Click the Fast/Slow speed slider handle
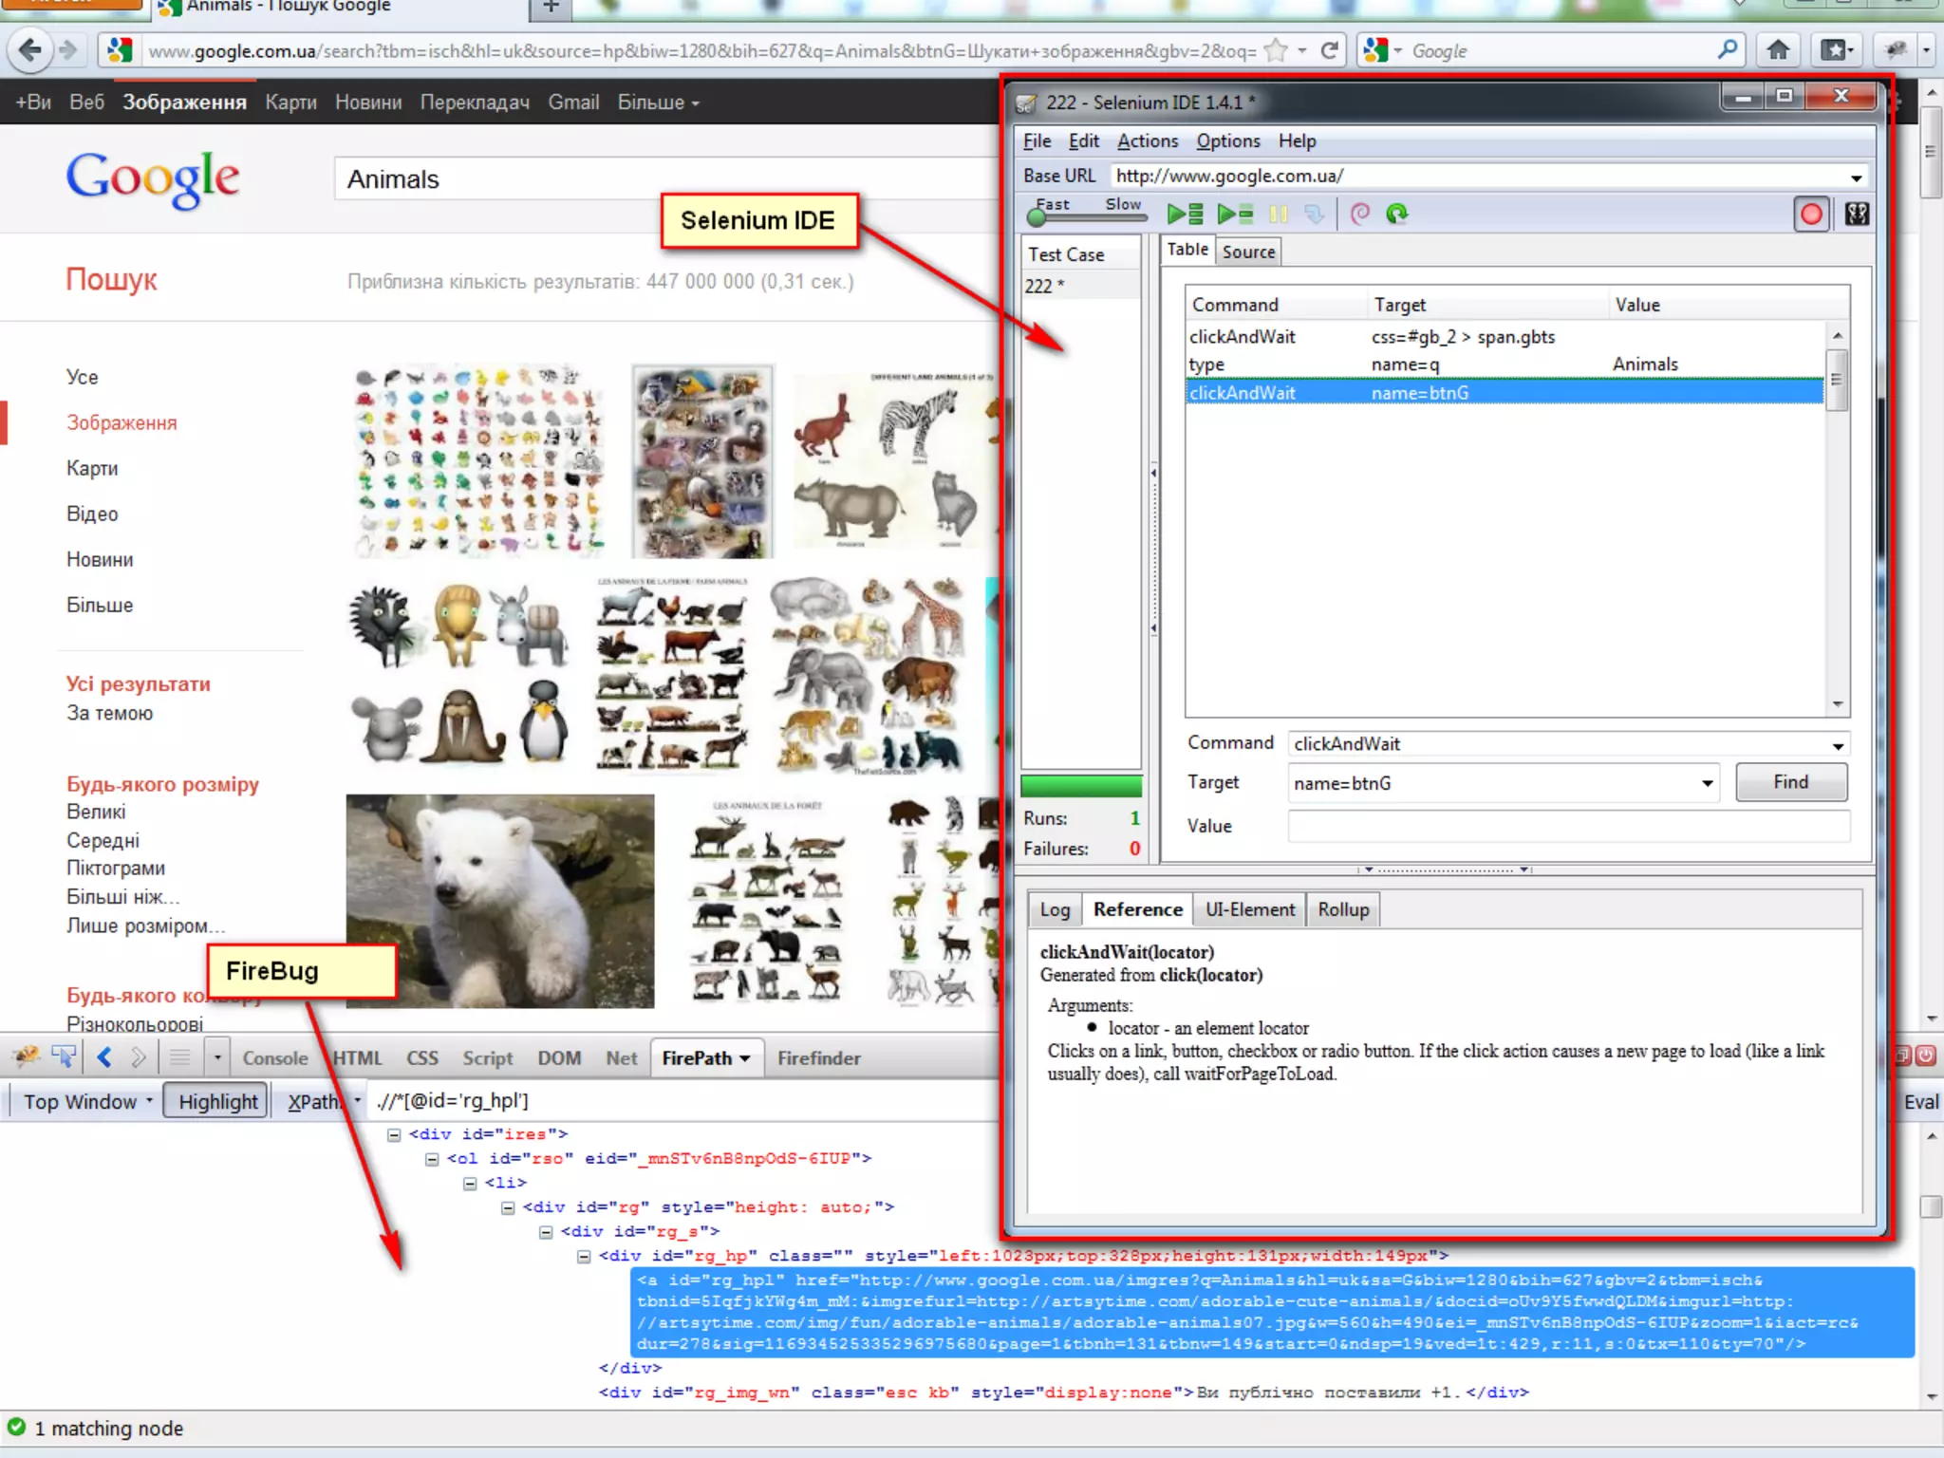The width and height of the screenshot is (1944, 1458). [x=1037, y=217]
